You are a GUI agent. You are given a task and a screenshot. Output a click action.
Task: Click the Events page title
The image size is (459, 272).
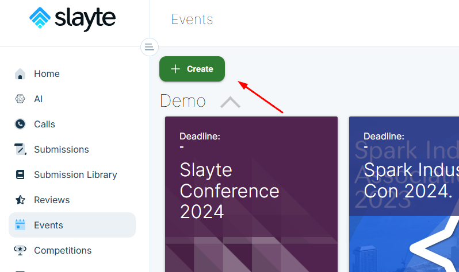(192, 20)
